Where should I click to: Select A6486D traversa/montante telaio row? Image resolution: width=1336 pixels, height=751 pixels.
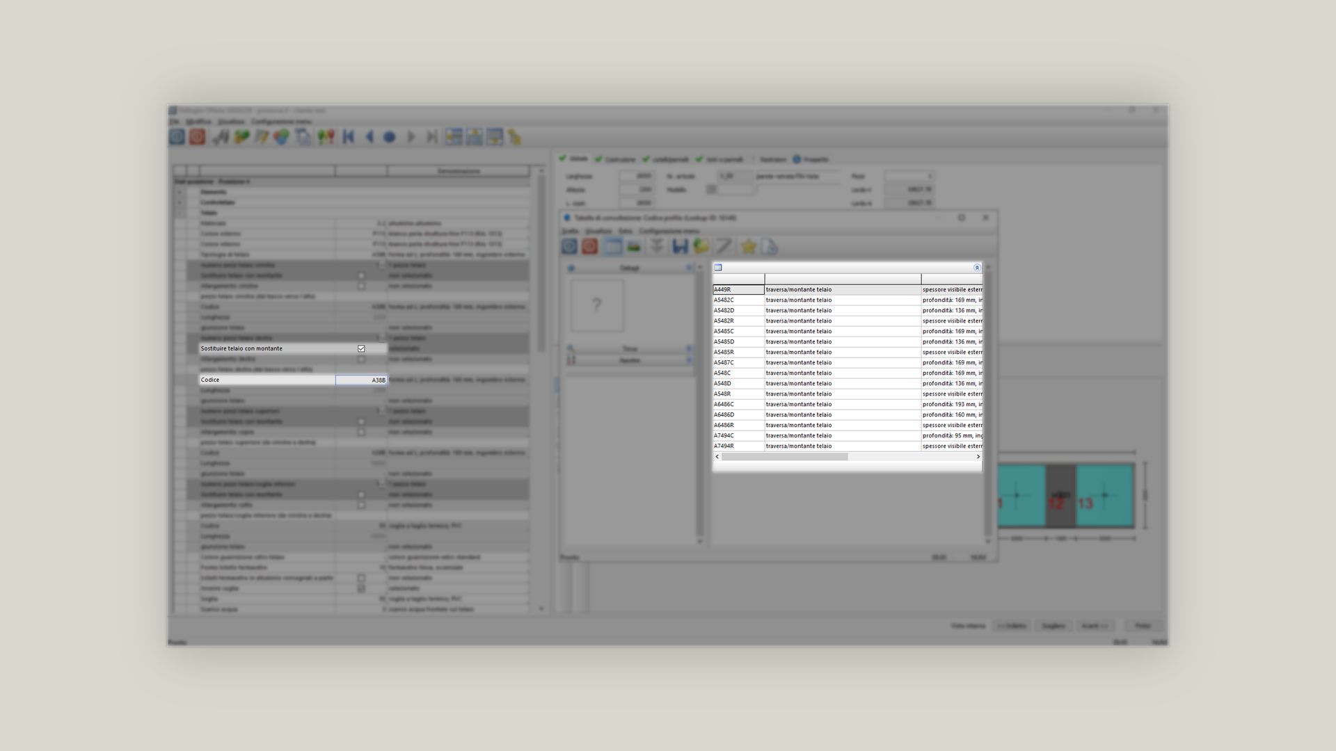point(798,414)
